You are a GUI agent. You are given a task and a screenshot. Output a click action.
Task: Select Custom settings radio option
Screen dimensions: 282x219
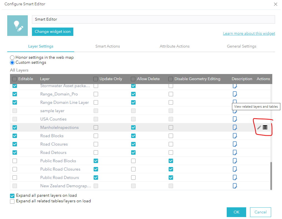12,63
